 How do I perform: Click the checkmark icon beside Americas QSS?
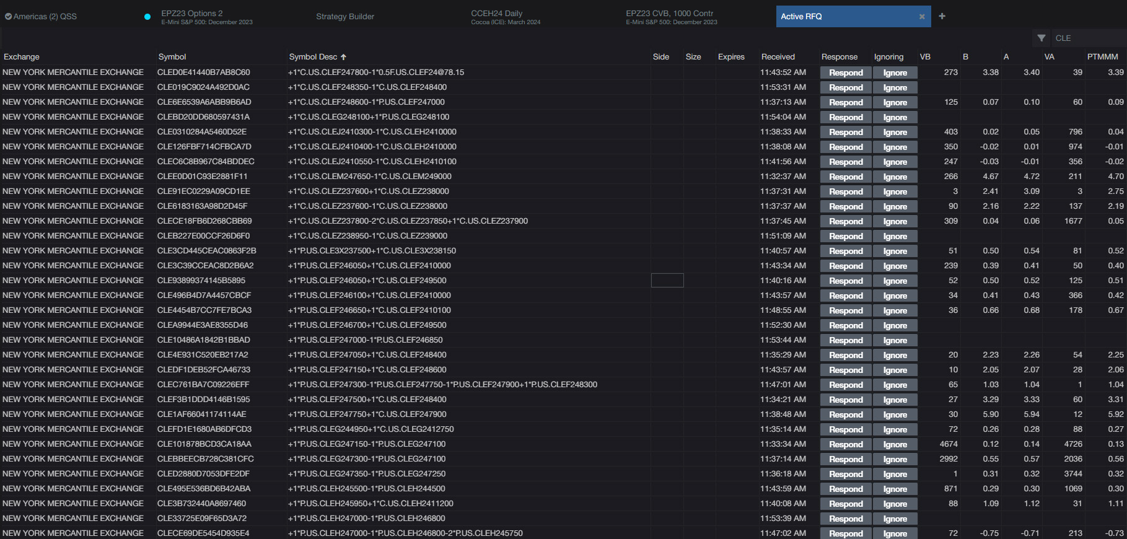8,17
